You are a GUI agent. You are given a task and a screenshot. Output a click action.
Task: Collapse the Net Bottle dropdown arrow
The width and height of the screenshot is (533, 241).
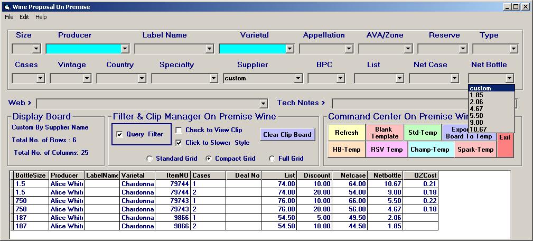[509, 79]
